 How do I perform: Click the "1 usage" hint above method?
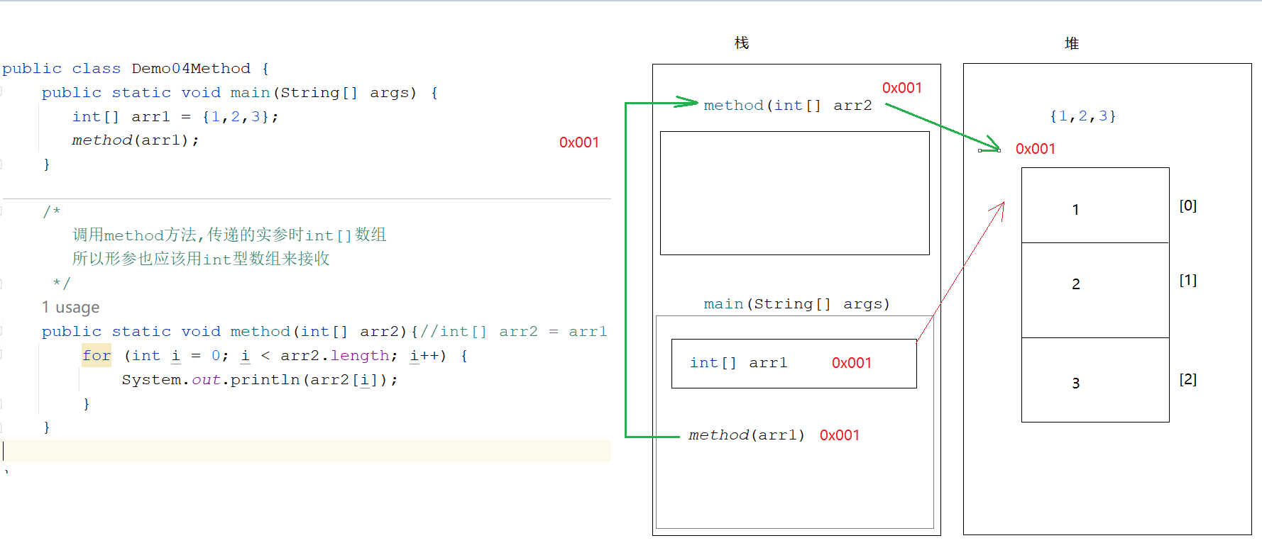coord(70,308)
